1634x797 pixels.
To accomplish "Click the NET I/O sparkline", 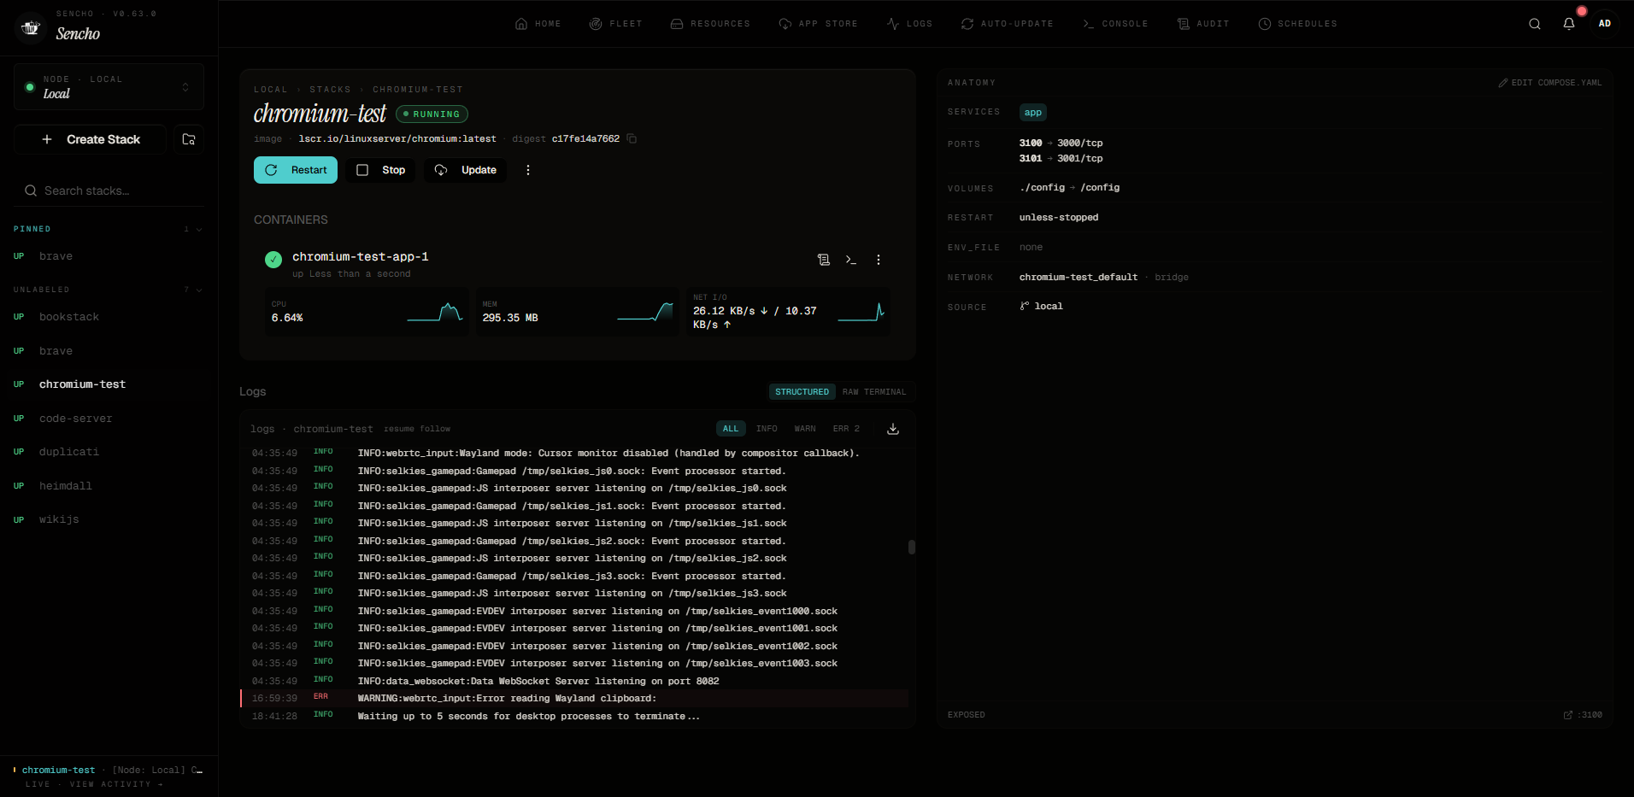I will tap(861, 312).
